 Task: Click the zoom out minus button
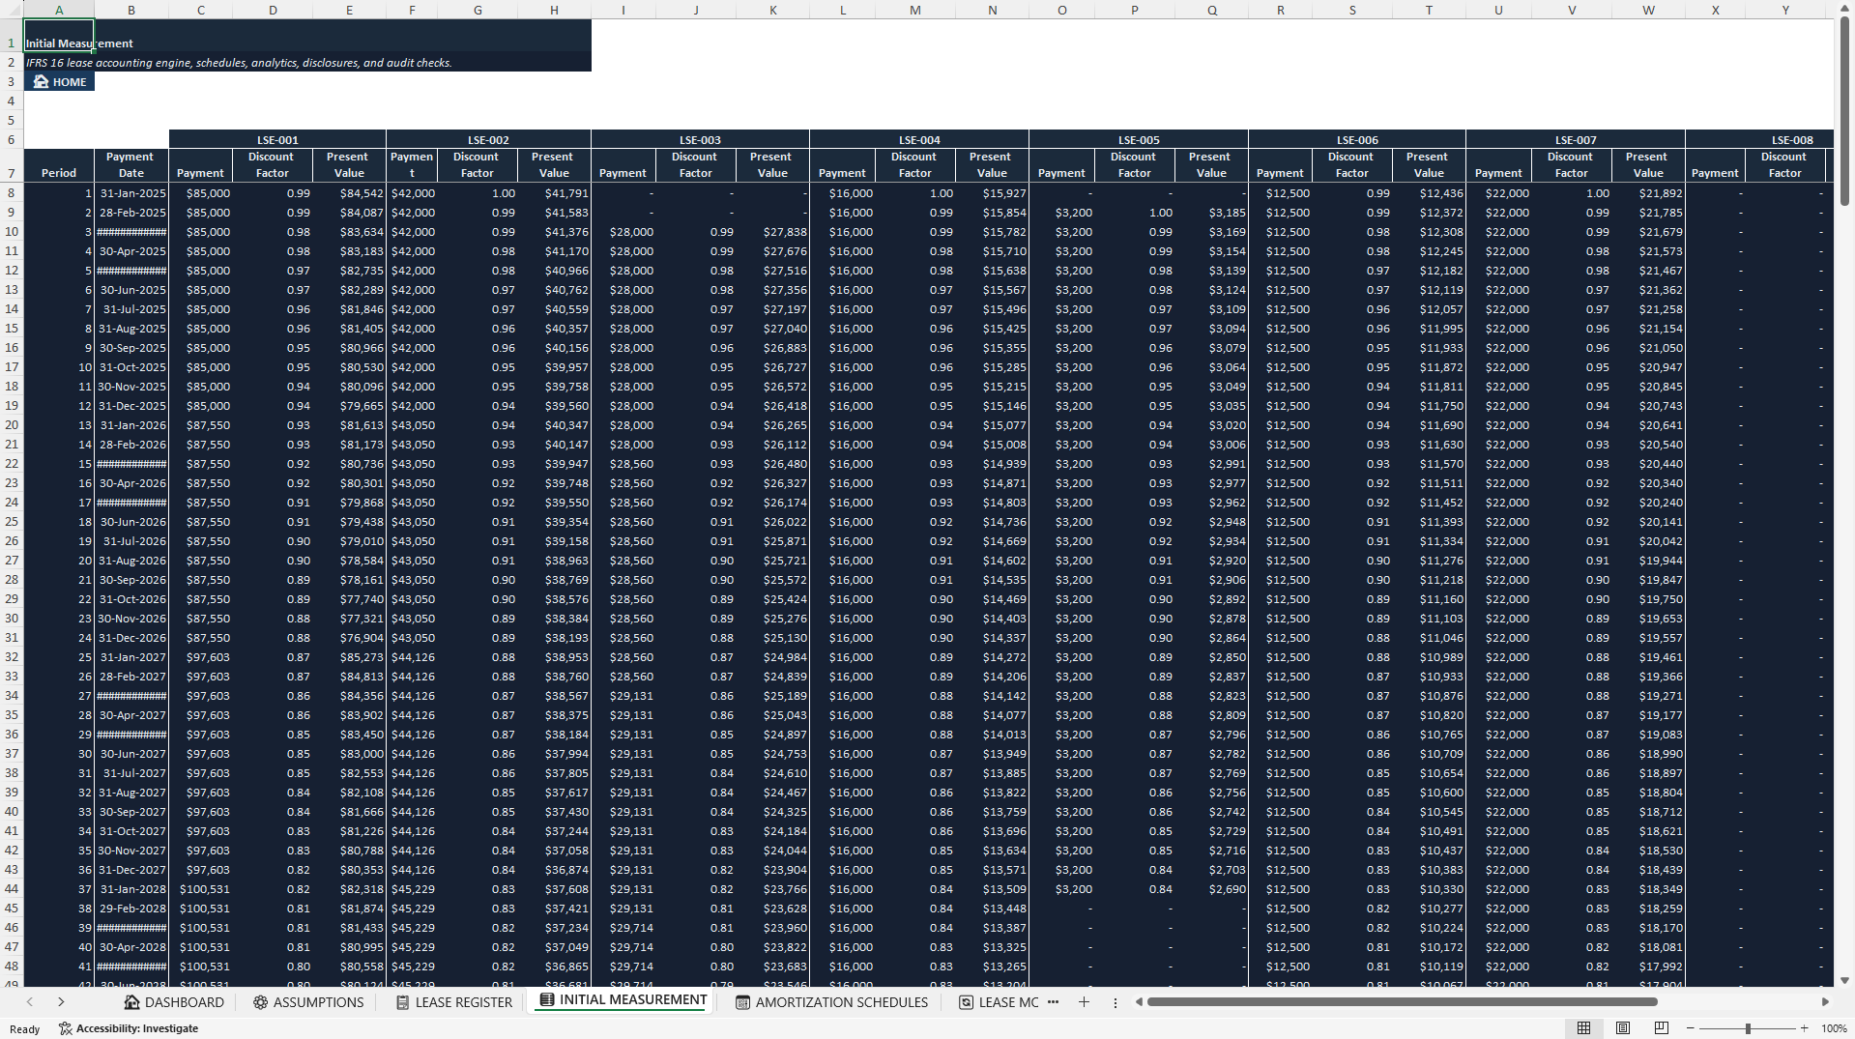click(1691, 1028)
